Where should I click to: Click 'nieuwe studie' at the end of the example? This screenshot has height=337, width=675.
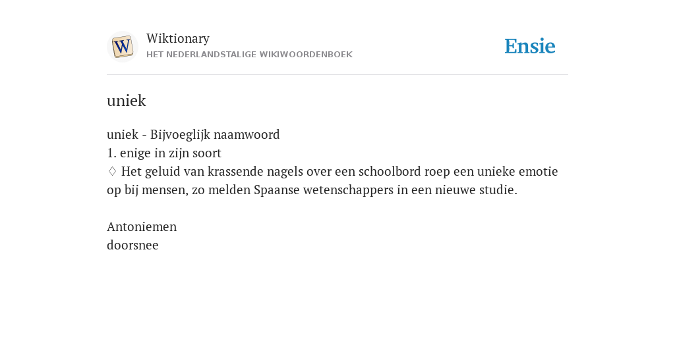coord(476,190)
